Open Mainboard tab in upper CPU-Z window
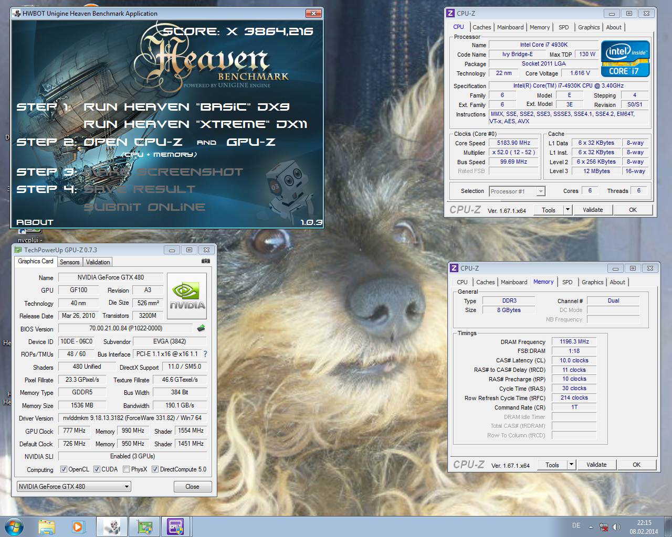This screenshot has height=537, width=672. 510,27
